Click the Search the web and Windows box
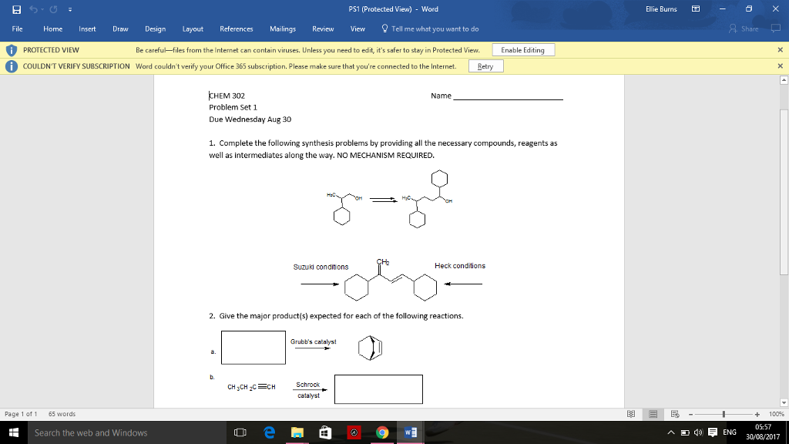 click(x=116, y=432)
